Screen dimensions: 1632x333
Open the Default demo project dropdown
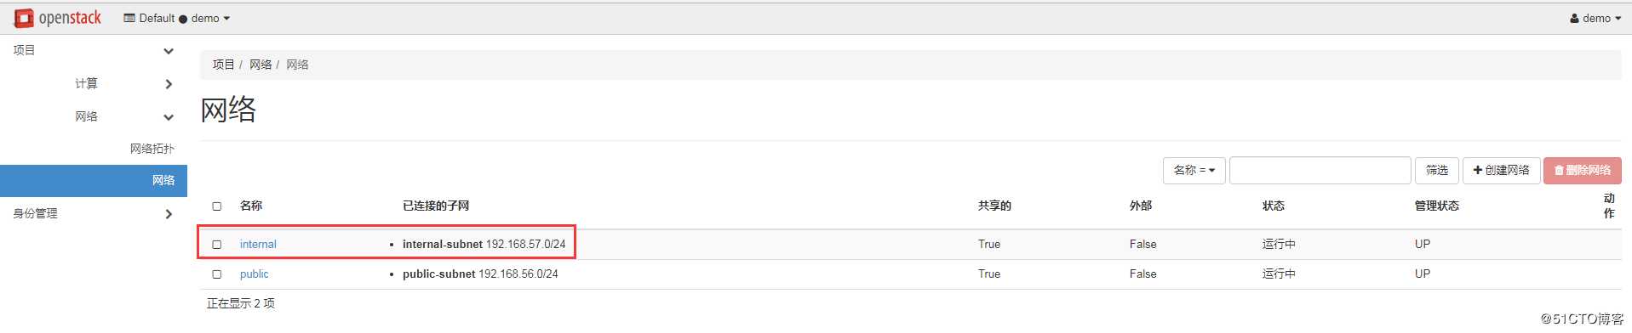177,18
